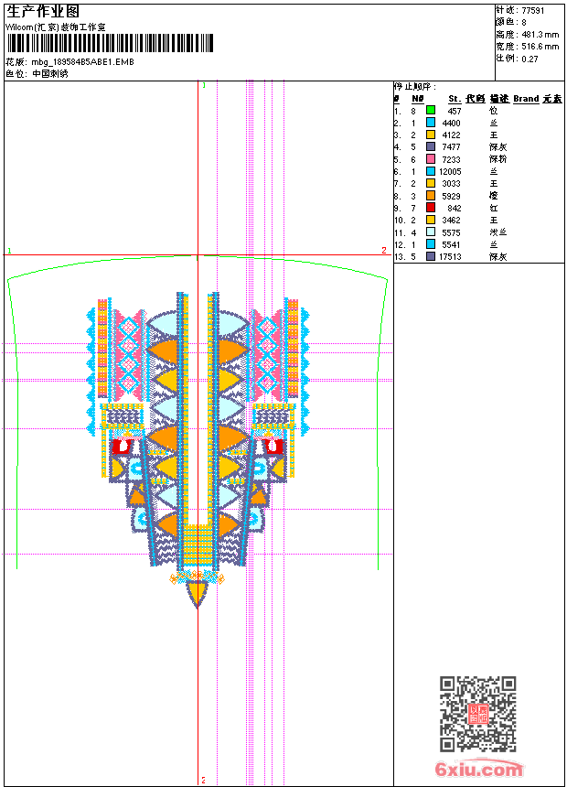567x787 pixels.
Task: Click the St. column header
Action: pyautogui.click(x=455, y=99)
